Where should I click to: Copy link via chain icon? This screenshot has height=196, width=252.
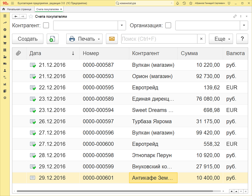click(x=235, y=16)
